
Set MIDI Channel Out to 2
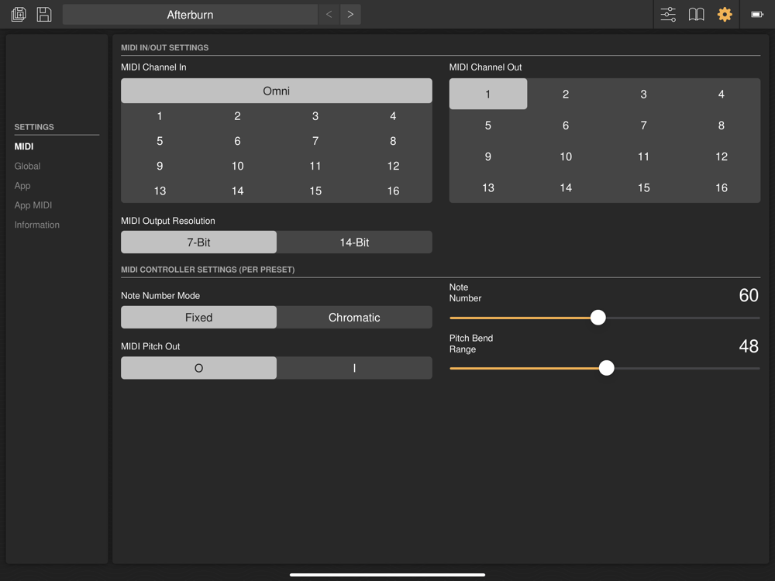point(566,94)
